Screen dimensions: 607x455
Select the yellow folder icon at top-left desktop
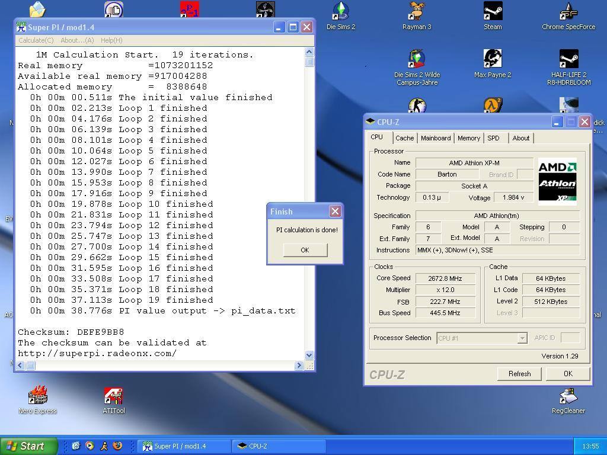point(37,9)
